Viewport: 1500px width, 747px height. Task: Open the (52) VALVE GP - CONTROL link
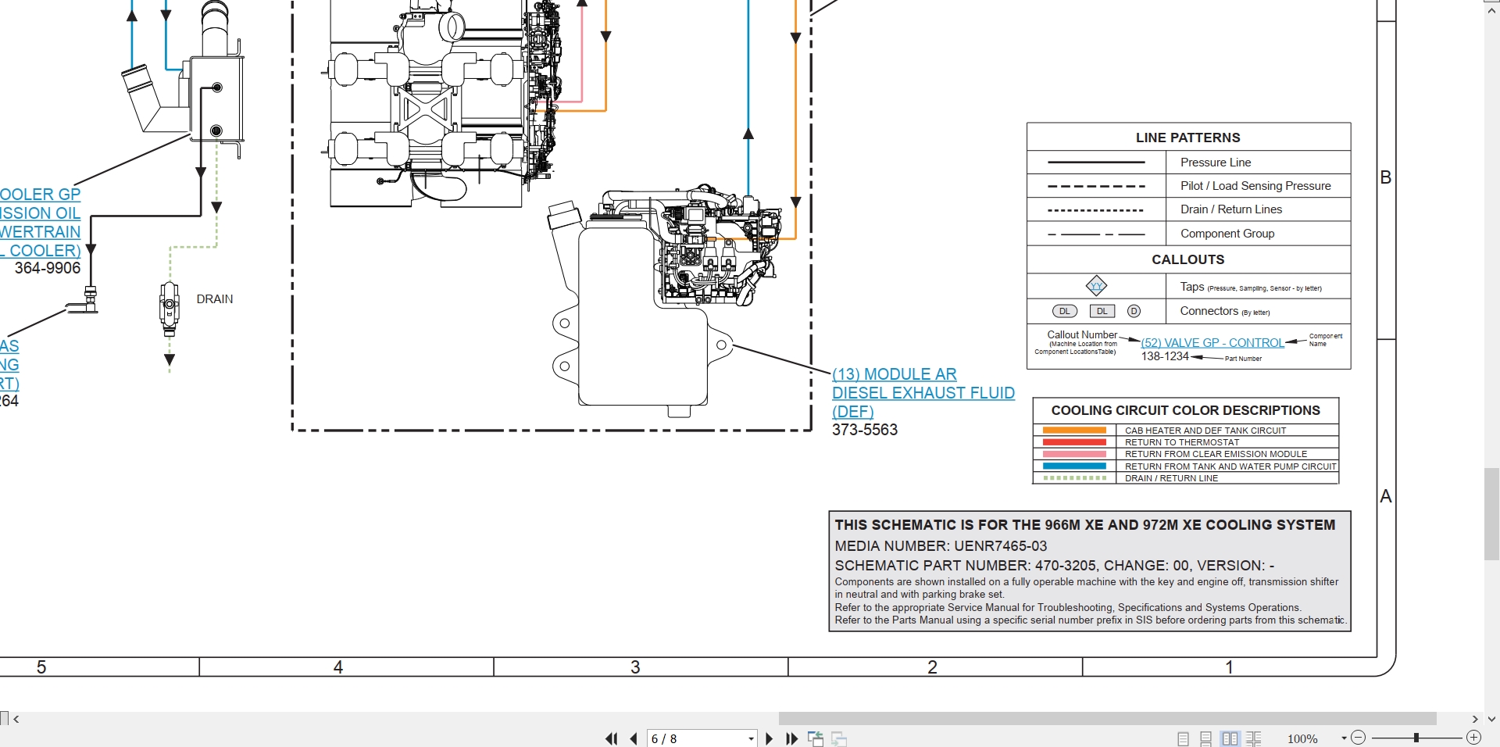point(1212,343)
